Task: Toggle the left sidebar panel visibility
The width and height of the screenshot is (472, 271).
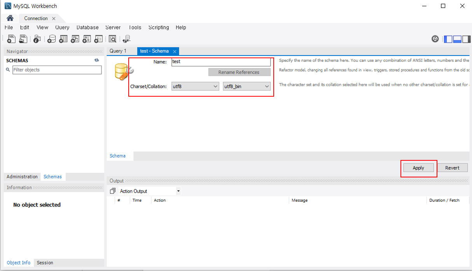Action: (x=448, y=39)
